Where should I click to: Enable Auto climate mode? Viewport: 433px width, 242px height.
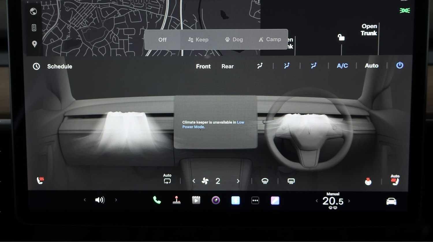point(372,66)
